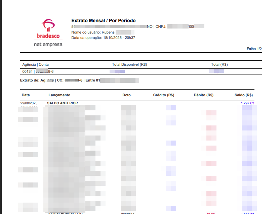Click the 'Data' column header

click(26, 95)
